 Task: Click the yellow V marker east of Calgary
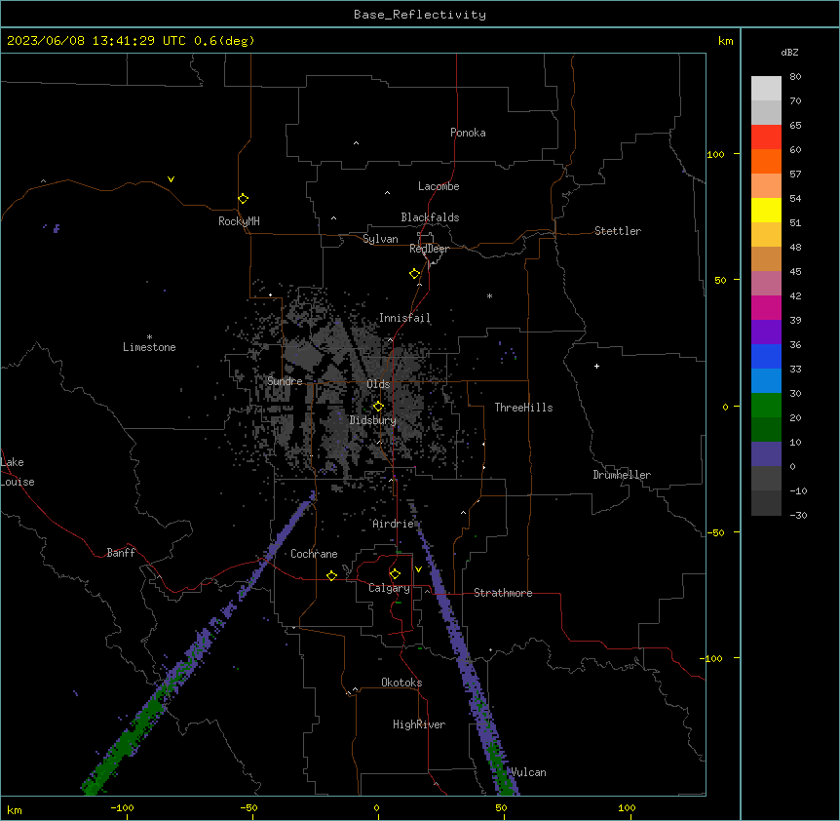click(x=418, y=569)
